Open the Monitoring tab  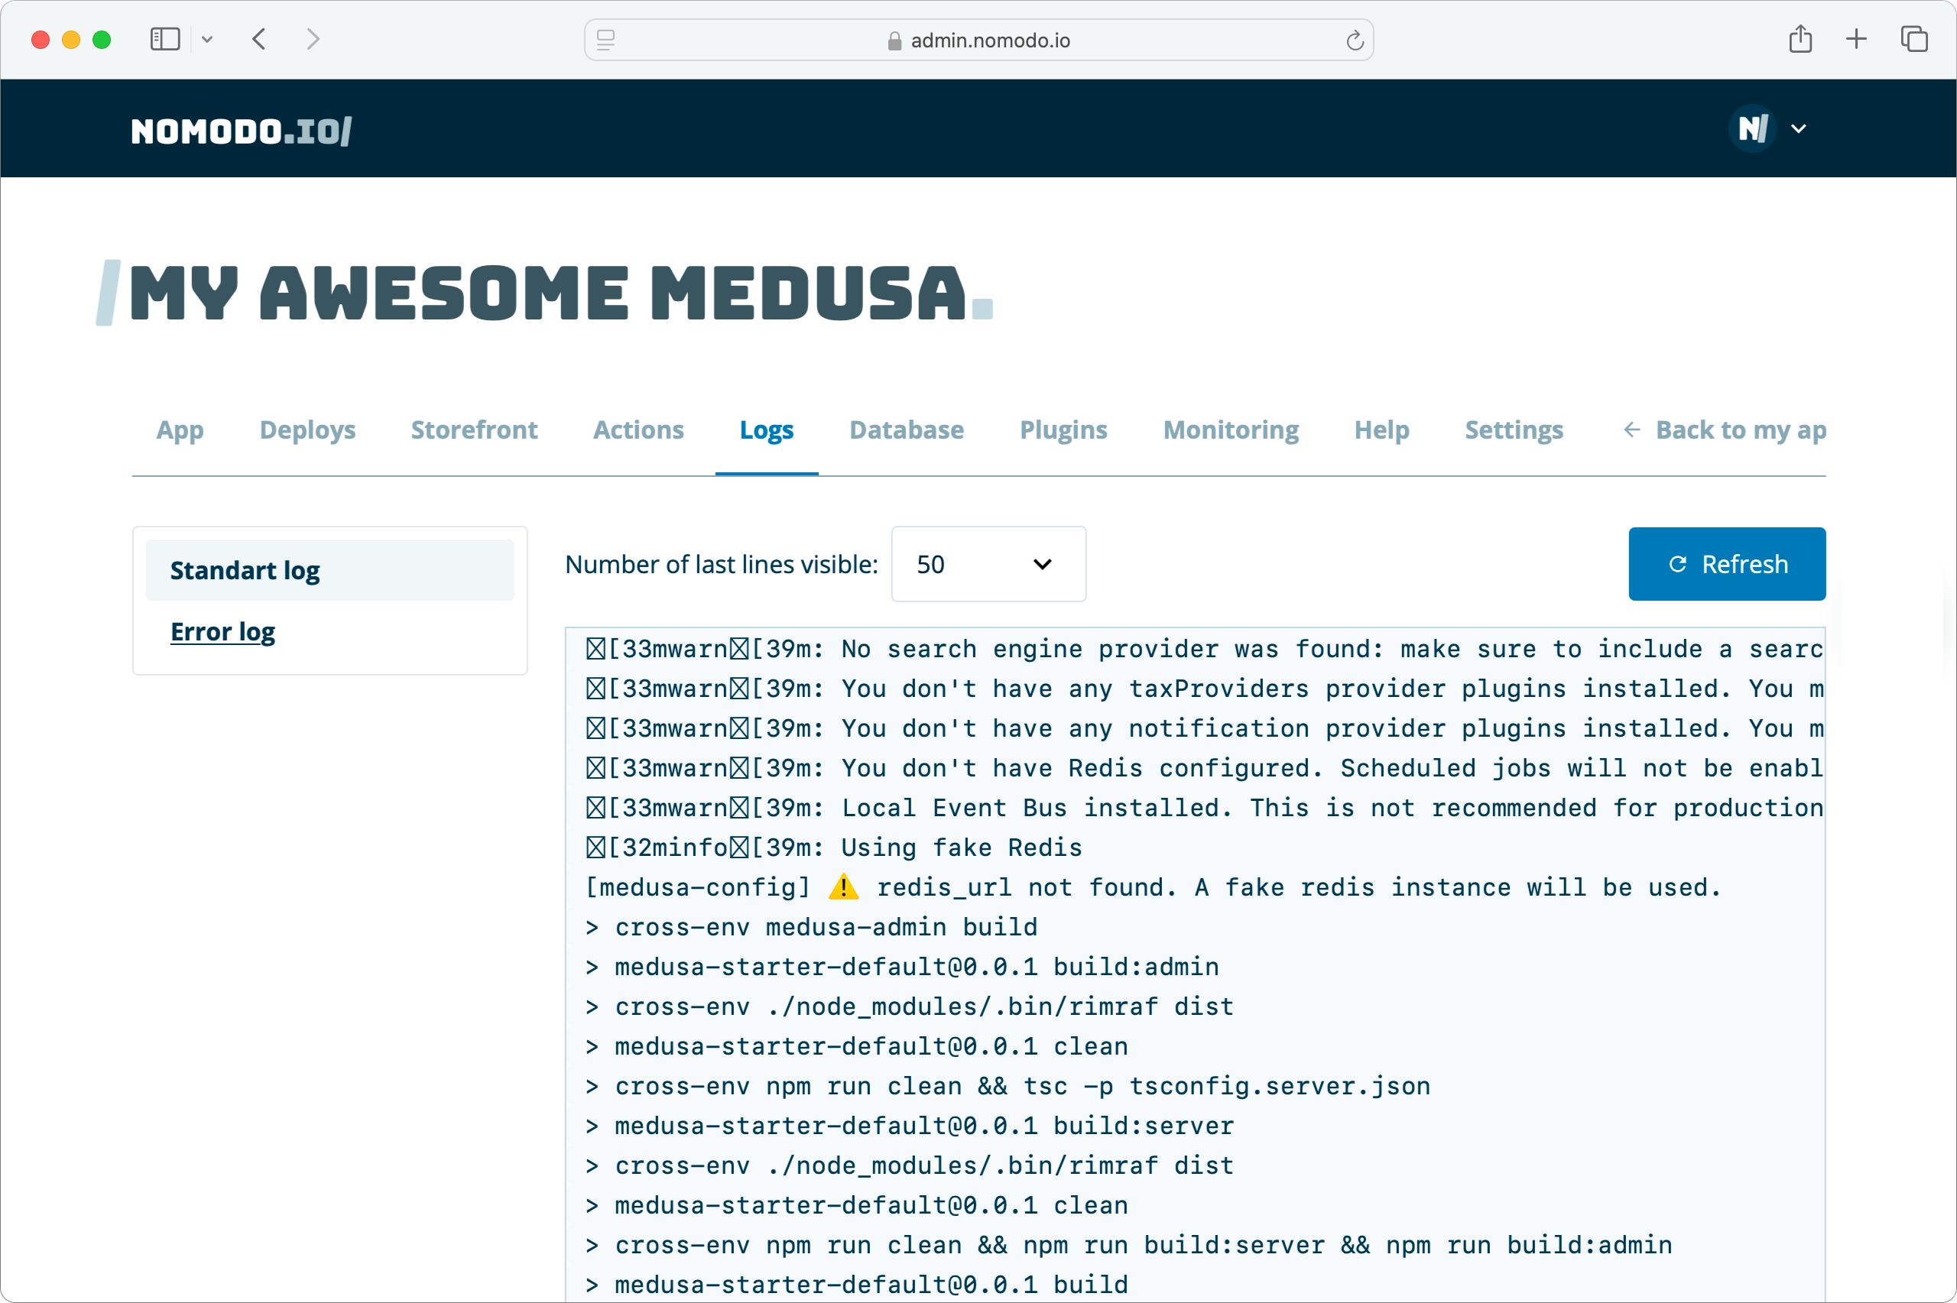(1231, 430)
